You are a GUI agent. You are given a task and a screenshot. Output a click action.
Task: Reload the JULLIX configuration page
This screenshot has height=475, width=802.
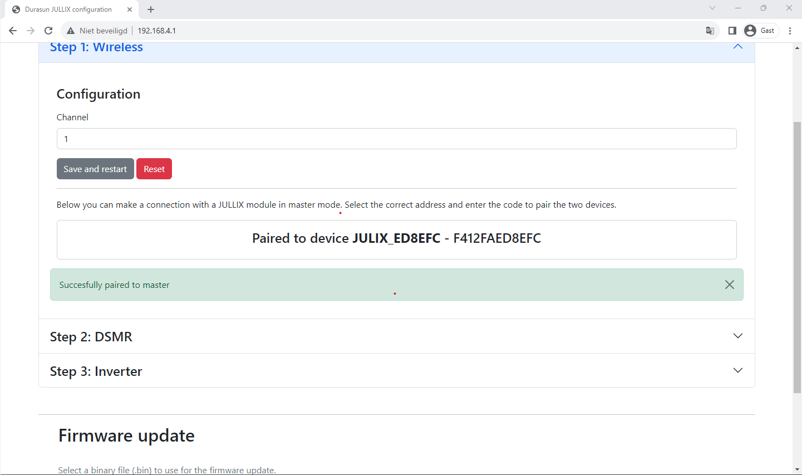click(x=48, y=31)
